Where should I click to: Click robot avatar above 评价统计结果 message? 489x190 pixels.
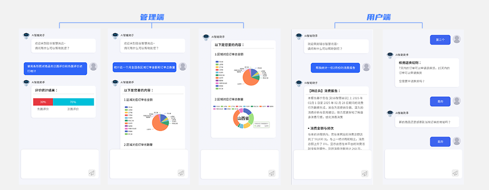coord(26,82)
